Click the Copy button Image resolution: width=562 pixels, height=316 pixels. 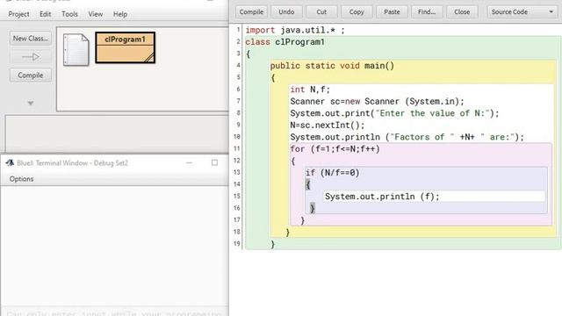(x=357, y=11)
